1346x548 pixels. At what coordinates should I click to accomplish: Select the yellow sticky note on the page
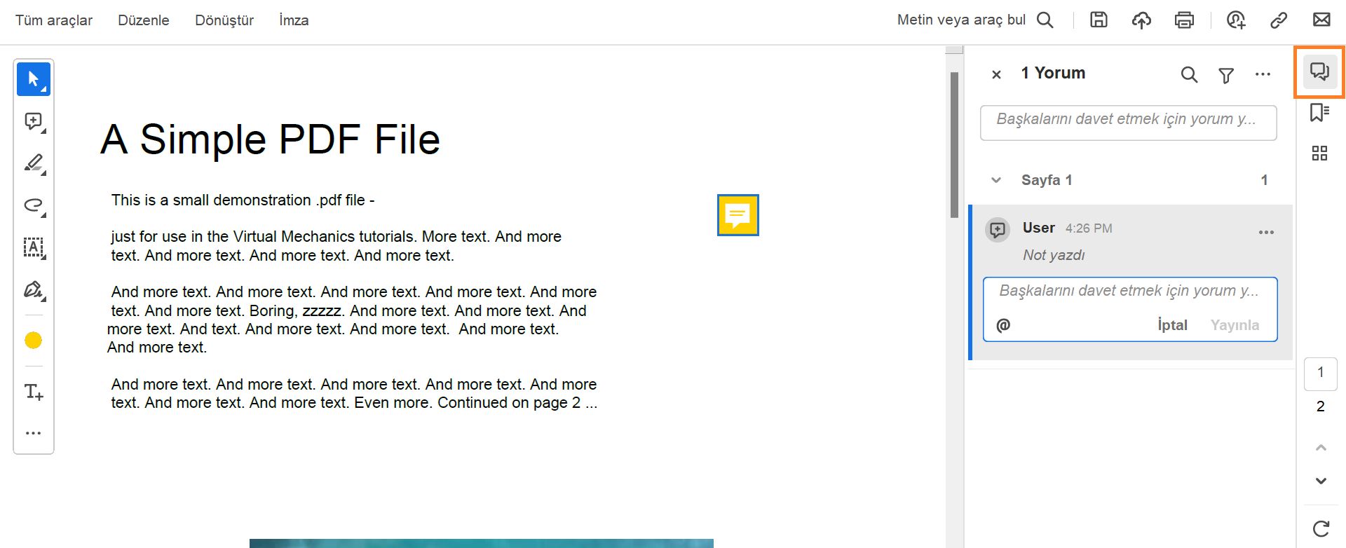pos(738,215)
